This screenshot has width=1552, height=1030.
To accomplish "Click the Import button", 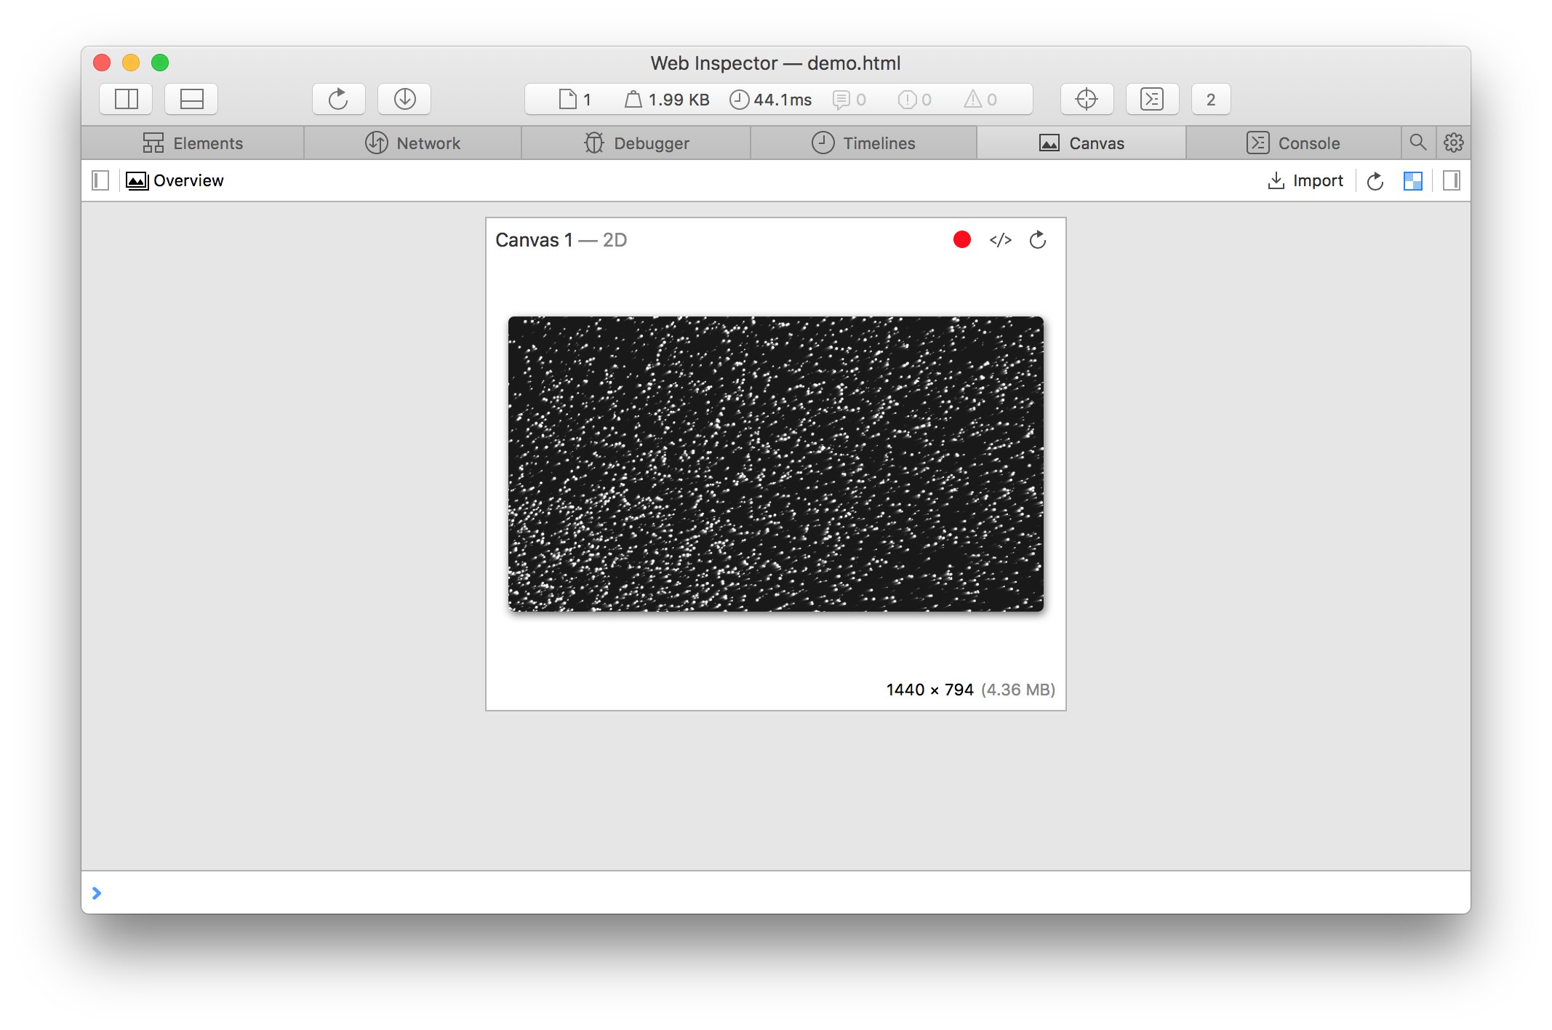I will [1305, 180].
